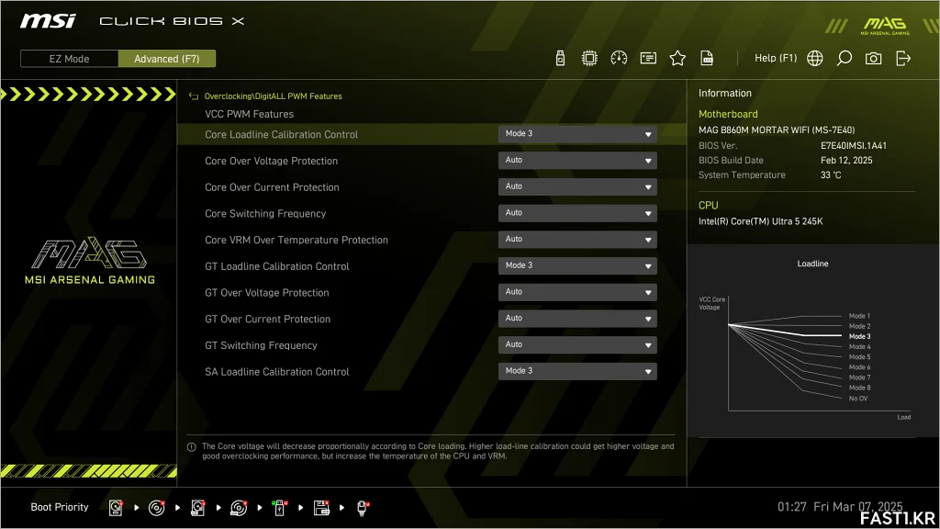Viewport: 940px width, 529px height.
Task: Click the highlighted Mode 3 graph label
Action: 859,336
